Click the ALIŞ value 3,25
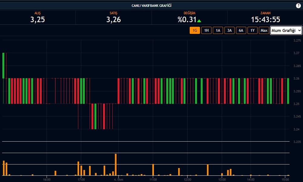 pos(38,19)
